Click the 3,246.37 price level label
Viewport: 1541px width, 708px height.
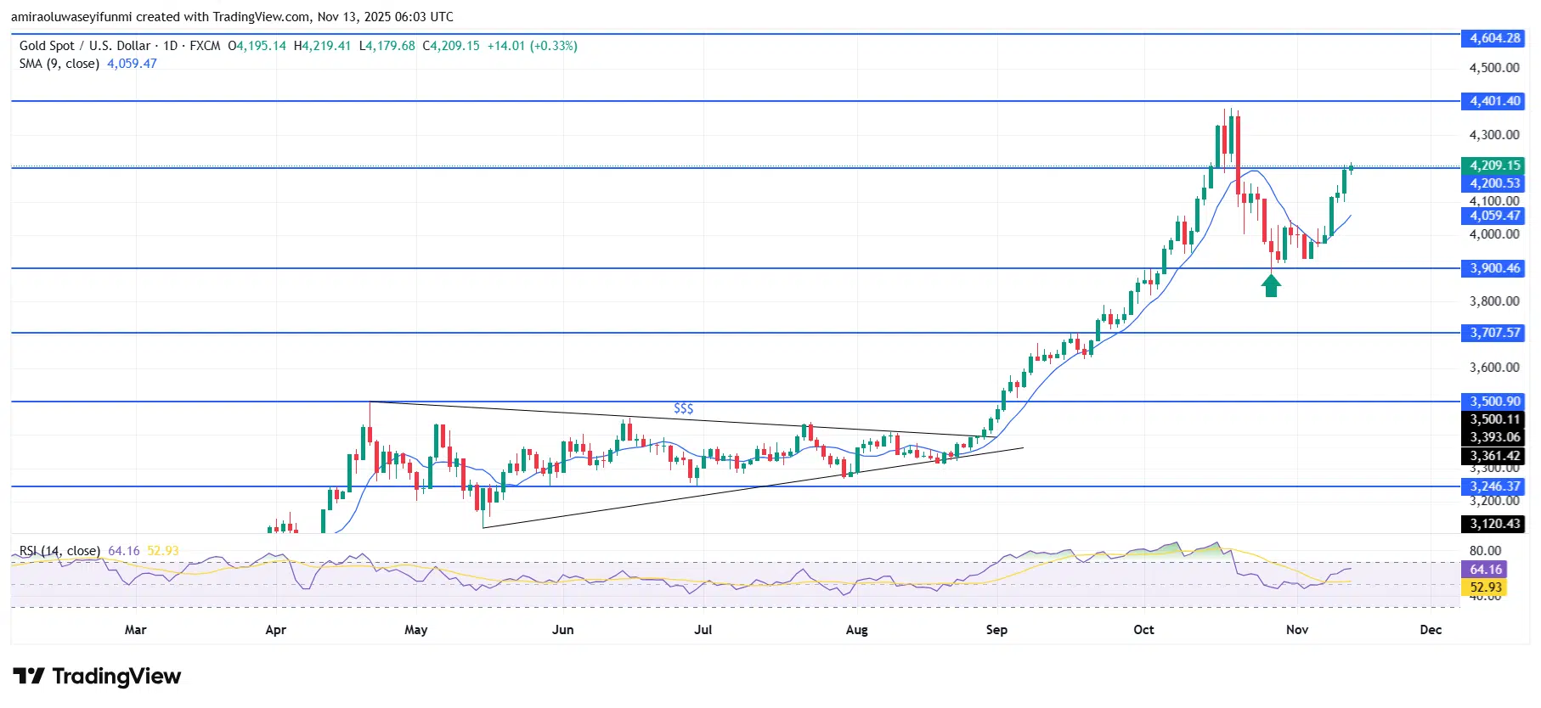pyautogui.click(x=1494, y=486)
